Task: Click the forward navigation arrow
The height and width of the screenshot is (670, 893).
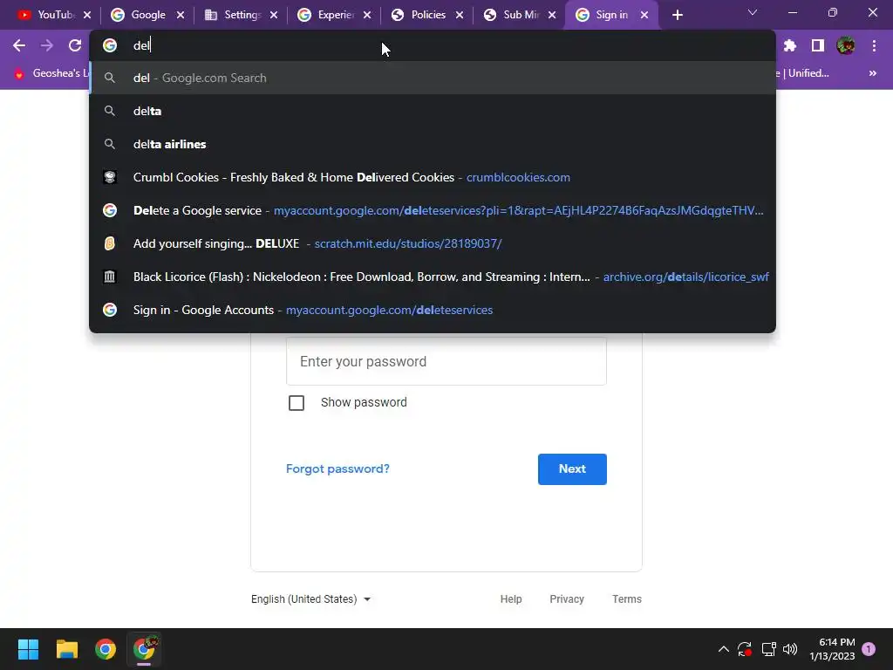Action: (47, 45)
